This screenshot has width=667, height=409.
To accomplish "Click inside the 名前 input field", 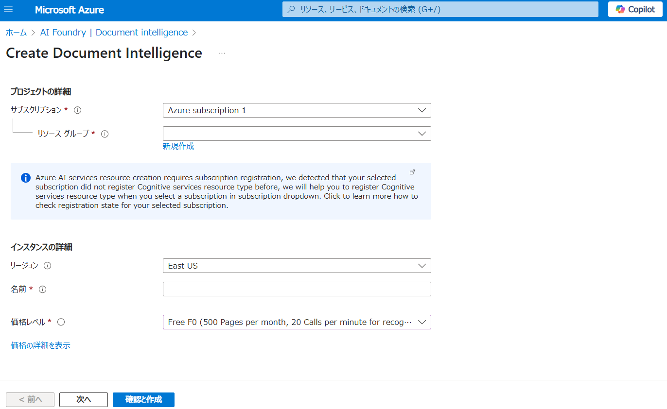I will click(x=297, y=289).
